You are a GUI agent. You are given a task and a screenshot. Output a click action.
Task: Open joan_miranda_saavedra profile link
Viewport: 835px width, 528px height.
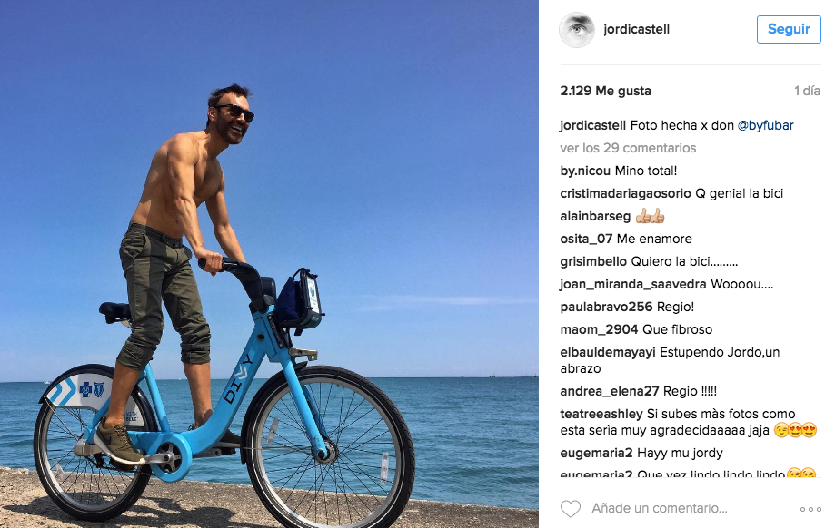(633, 285)
